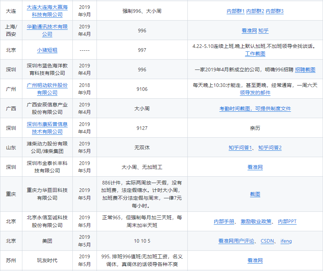Viewport: 323px width, 271px height.
Task: Open 招聘截图 link for 蓝色海洋教育
Action: [x=305, y=70]
